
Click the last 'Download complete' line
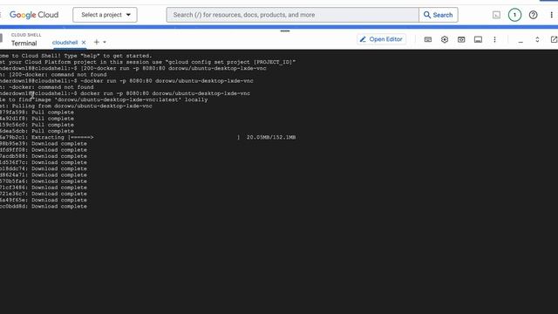coord(44,207)
